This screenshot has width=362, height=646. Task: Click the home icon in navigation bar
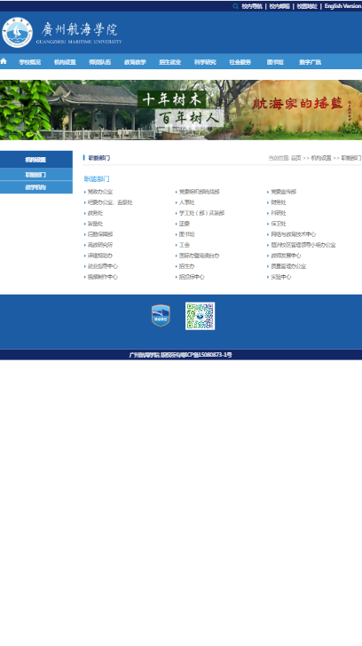pos(4,61)
